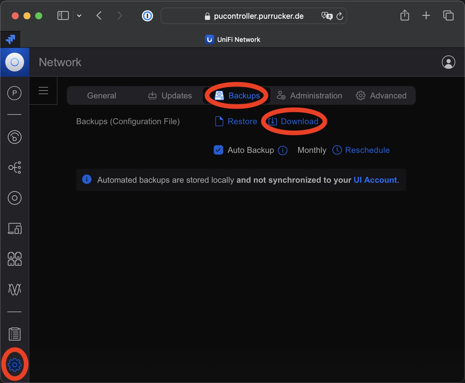Switch to the Administration tab
Viewport: 465px width, 383px height.
[309, 95]
